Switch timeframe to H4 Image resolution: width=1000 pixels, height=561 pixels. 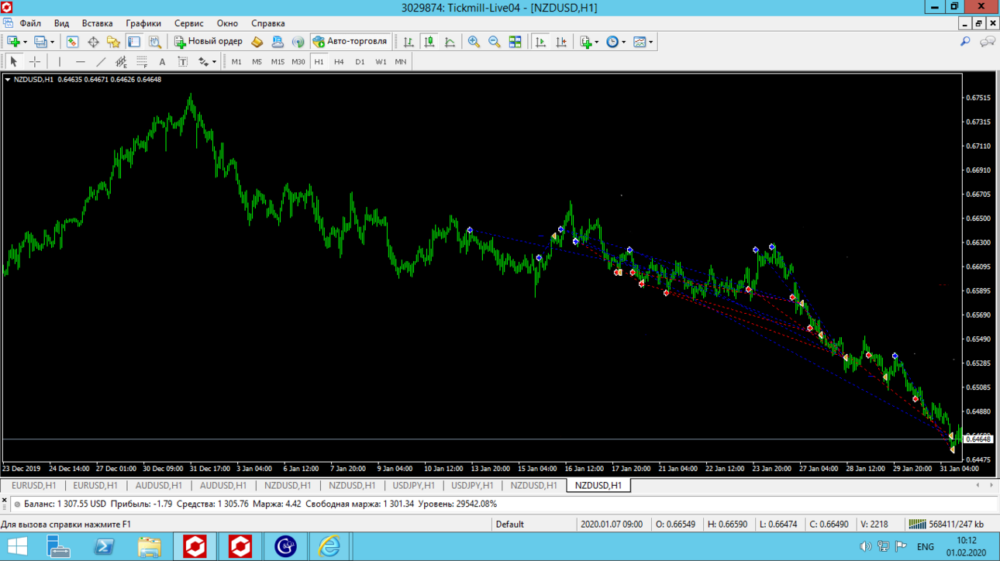pyautogui.click(x=339, y=61)
